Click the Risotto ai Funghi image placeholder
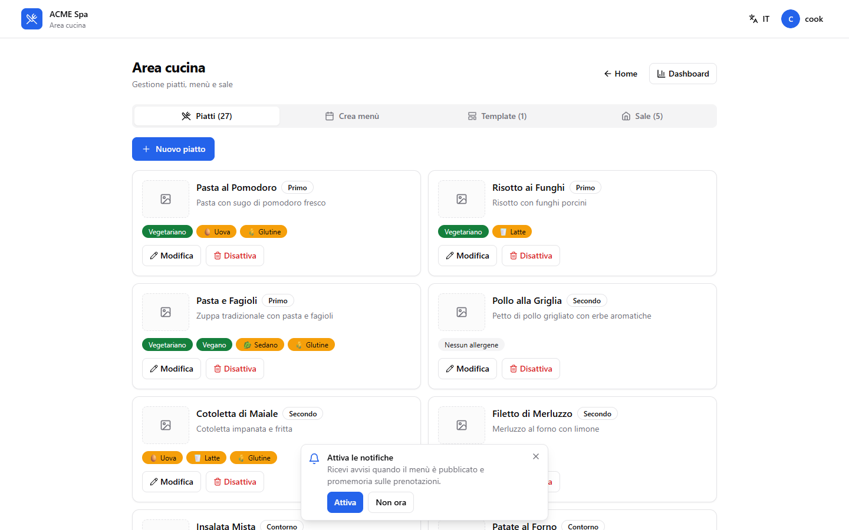849x530 pixels. [x=462, y=199]
